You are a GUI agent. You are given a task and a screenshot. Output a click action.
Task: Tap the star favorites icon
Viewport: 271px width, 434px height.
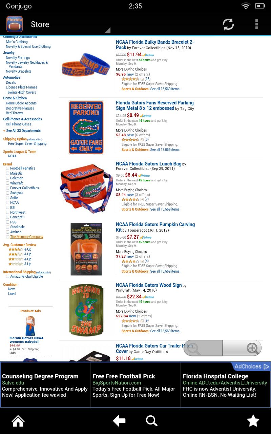click(253, 421)
